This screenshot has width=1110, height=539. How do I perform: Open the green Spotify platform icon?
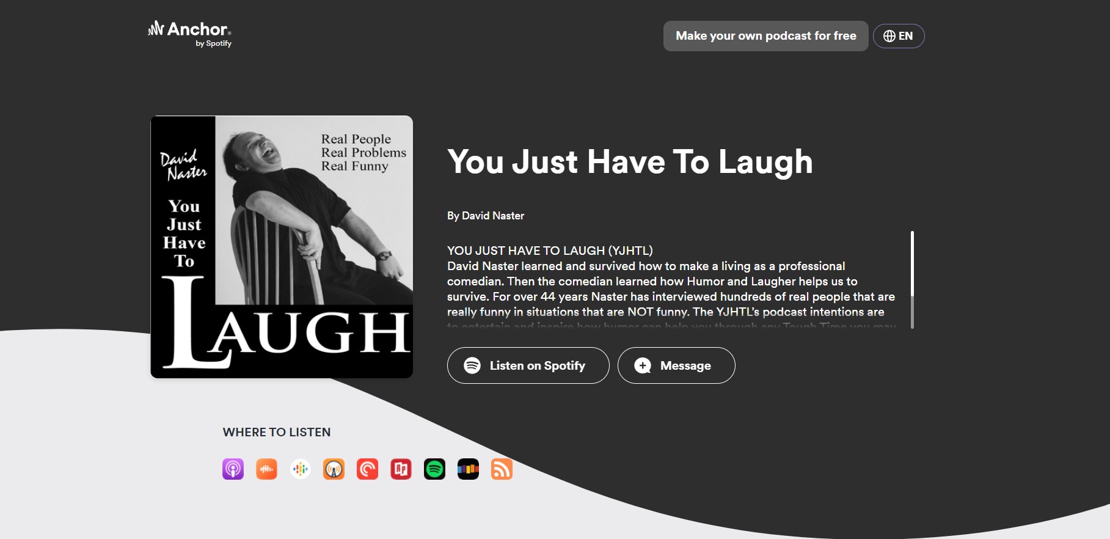tap(434, 469)
